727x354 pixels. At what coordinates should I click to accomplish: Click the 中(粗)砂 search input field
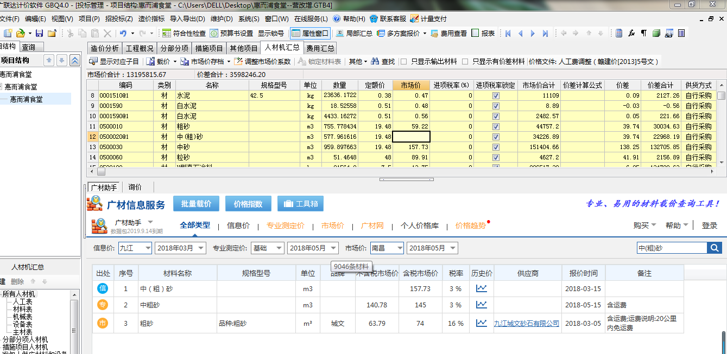672,248
